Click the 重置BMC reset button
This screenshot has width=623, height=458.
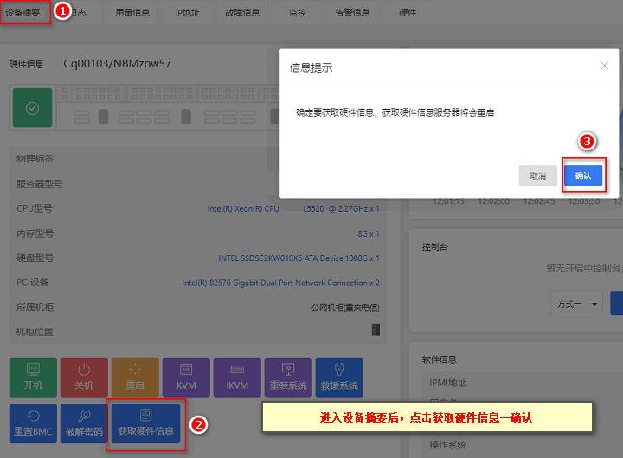click(33, 423)
